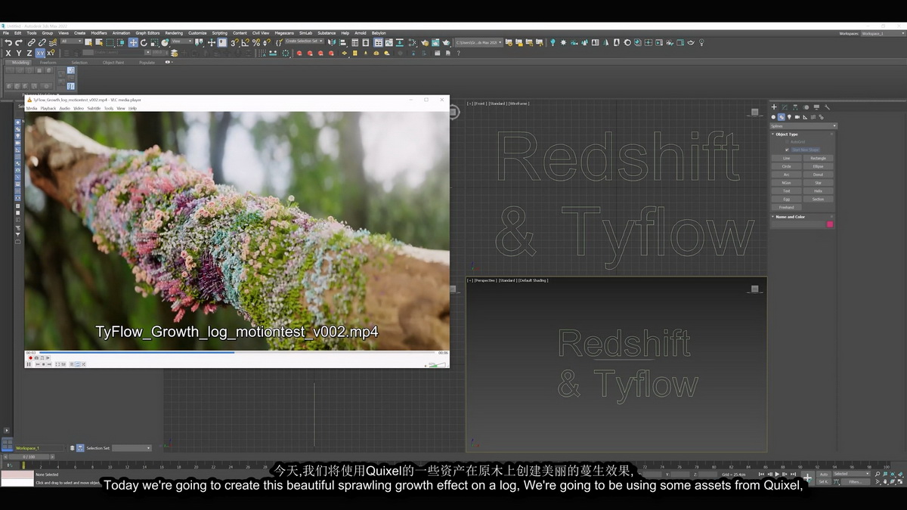Switch to the Freeform ribbon tab
Image resolution: width=907 pixels, height=510 pixels.
point(48,63)
